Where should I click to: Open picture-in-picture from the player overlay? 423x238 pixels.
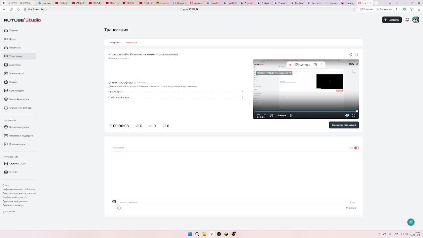click(315, 65)
